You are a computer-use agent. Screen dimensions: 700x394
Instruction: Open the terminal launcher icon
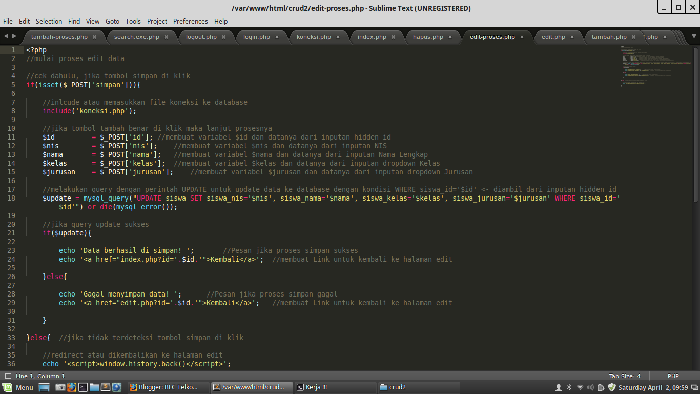[x=83, y=387]
